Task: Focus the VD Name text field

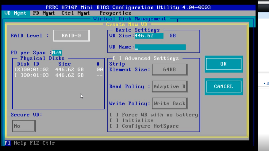Action: coord(160,47)
